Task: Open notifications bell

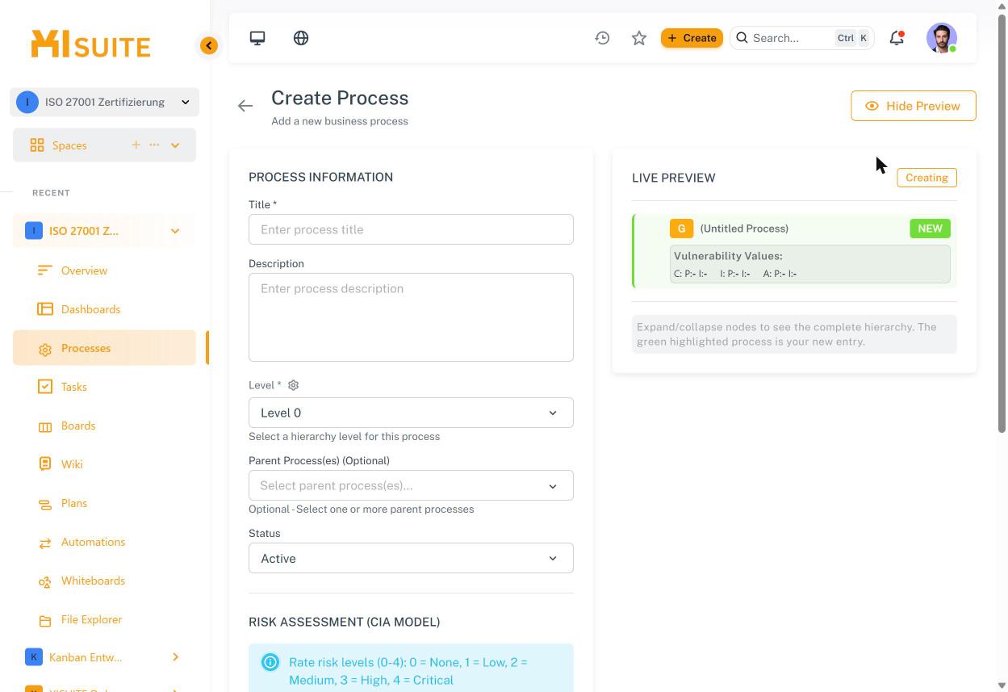Action: click(897, 38)
